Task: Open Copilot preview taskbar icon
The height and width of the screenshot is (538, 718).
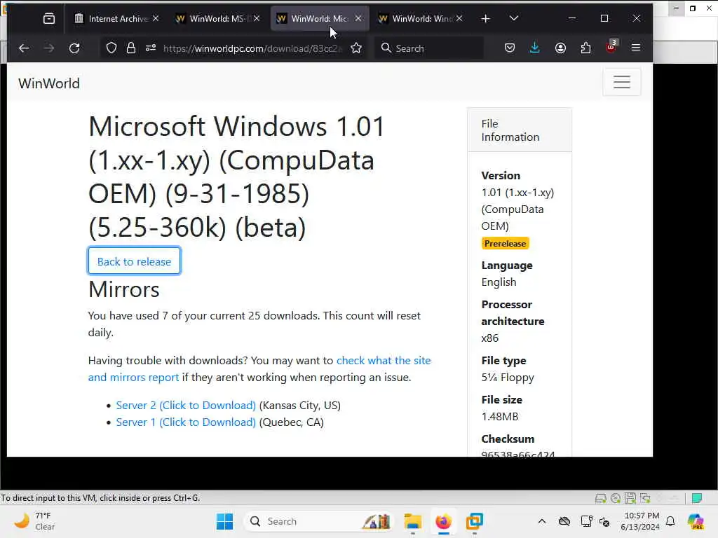Action: (696, 521)
